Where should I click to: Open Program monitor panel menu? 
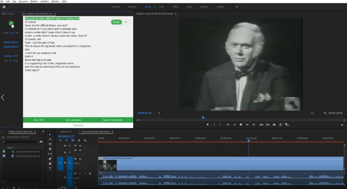pyautogui.click(x=176, y=14)
